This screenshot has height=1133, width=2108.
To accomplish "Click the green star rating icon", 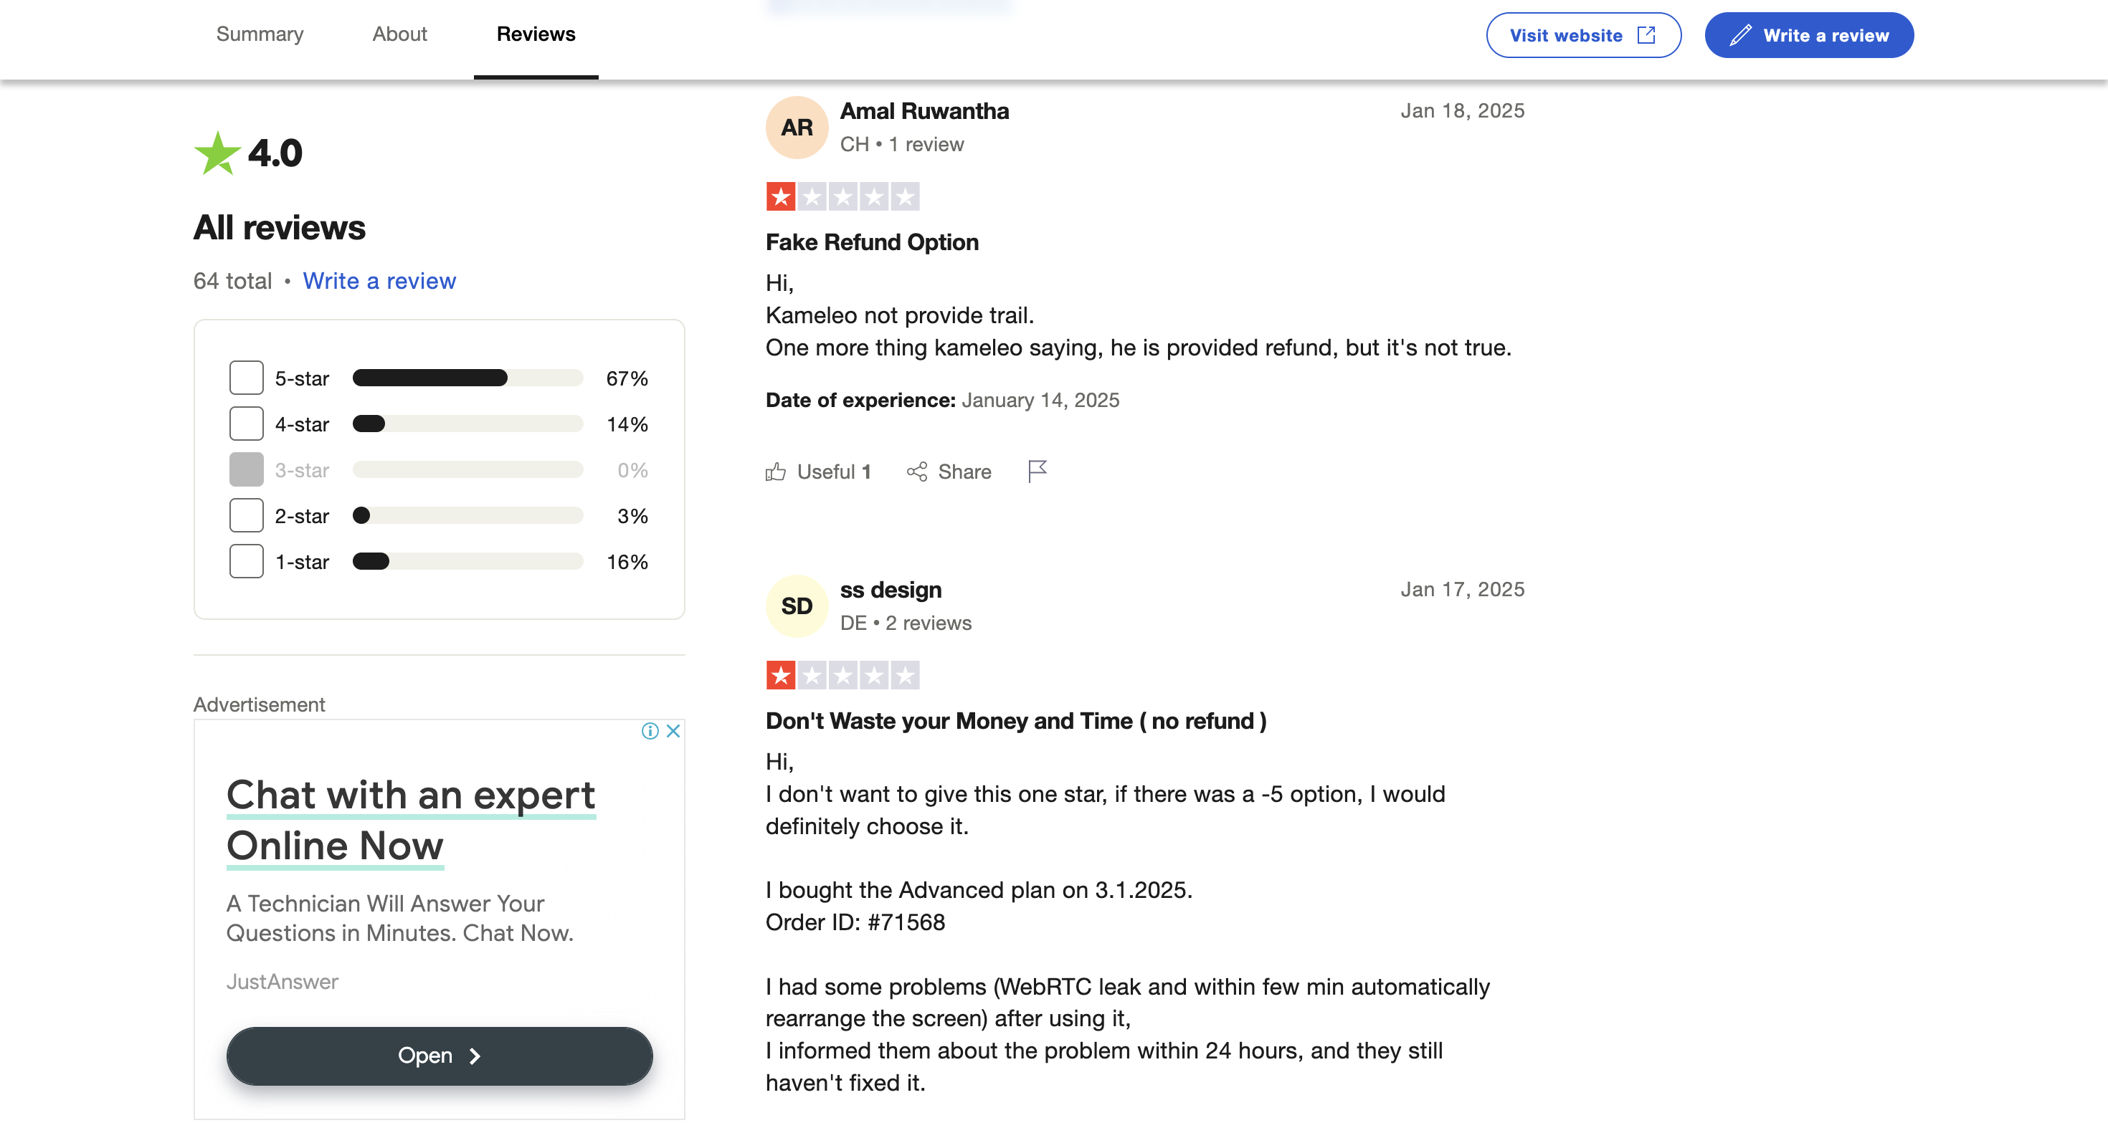I will tap(217, 154).
